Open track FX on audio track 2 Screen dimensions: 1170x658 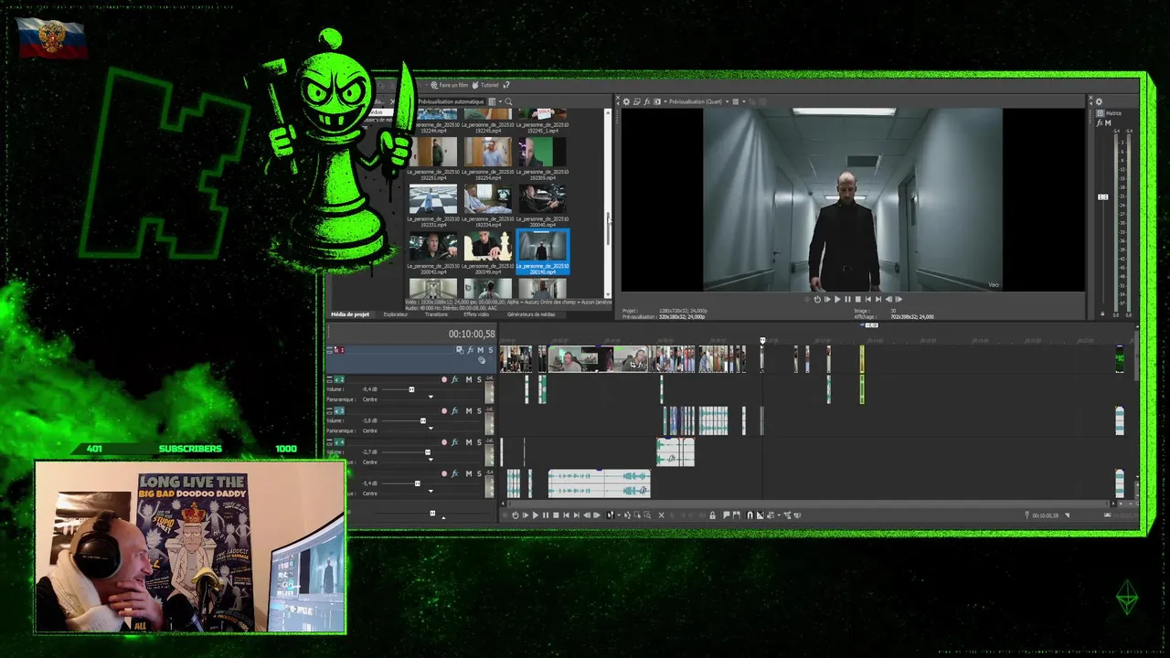454,379
